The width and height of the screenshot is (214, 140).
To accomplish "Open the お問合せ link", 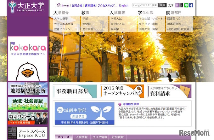I will click(77, 5).
